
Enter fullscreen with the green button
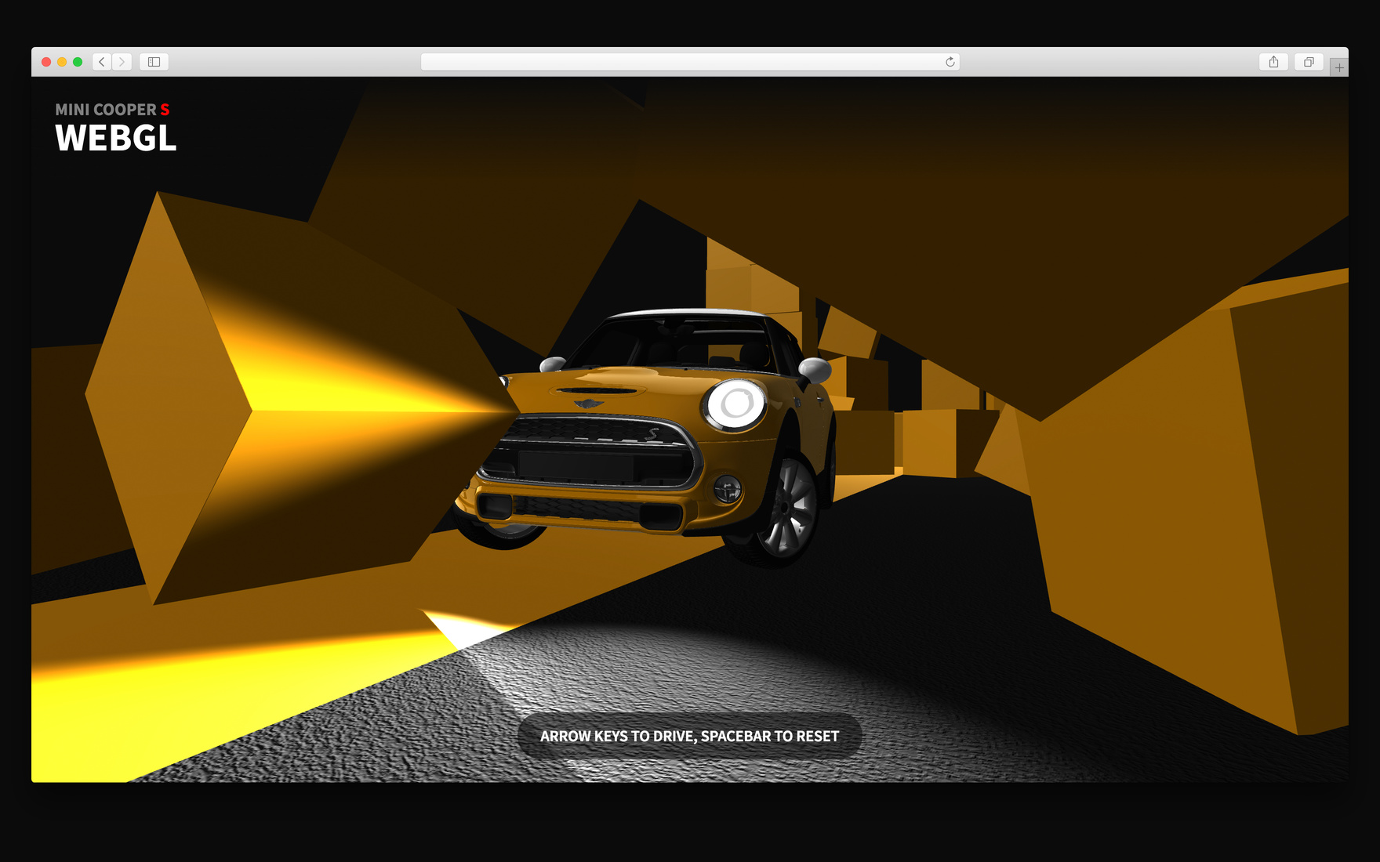coord(78,62)
